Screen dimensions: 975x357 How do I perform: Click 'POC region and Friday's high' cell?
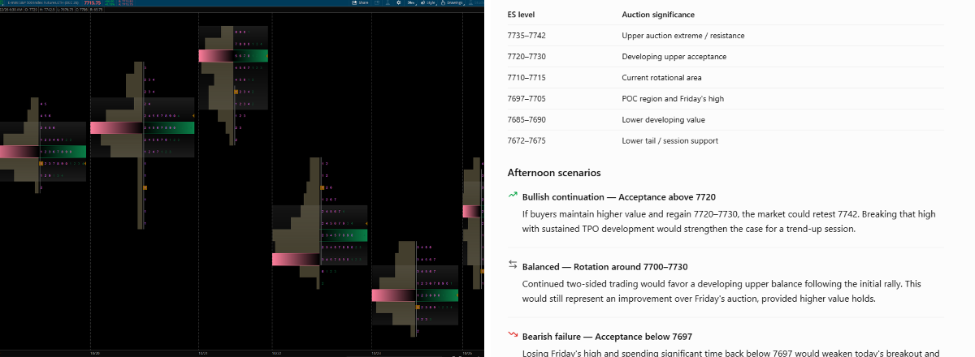673,99
